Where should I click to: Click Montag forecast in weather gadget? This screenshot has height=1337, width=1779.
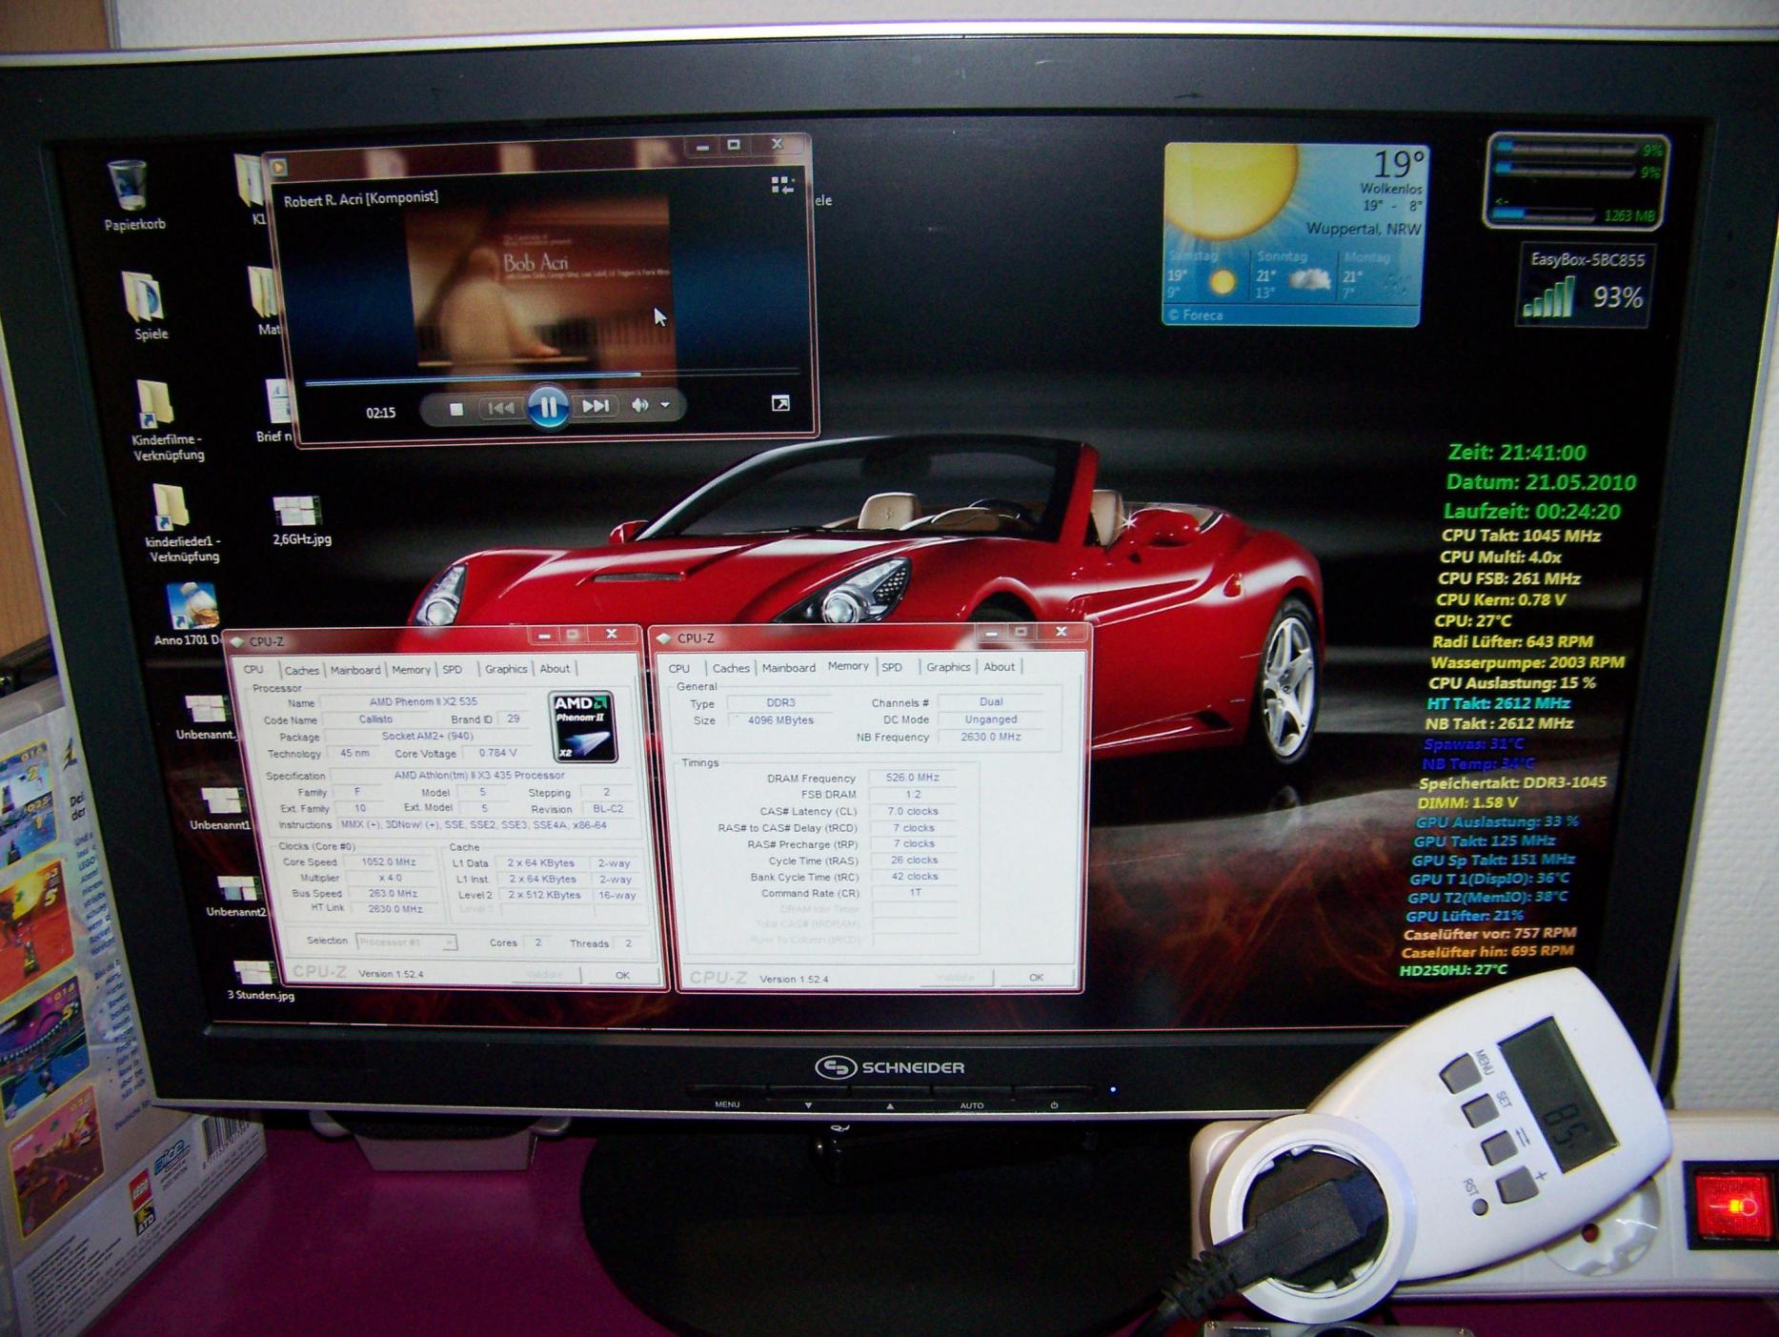[1376, 274]
